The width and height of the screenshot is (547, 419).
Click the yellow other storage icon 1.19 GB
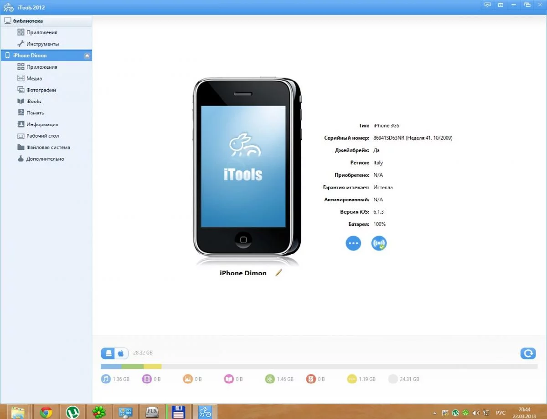(352, 379)
